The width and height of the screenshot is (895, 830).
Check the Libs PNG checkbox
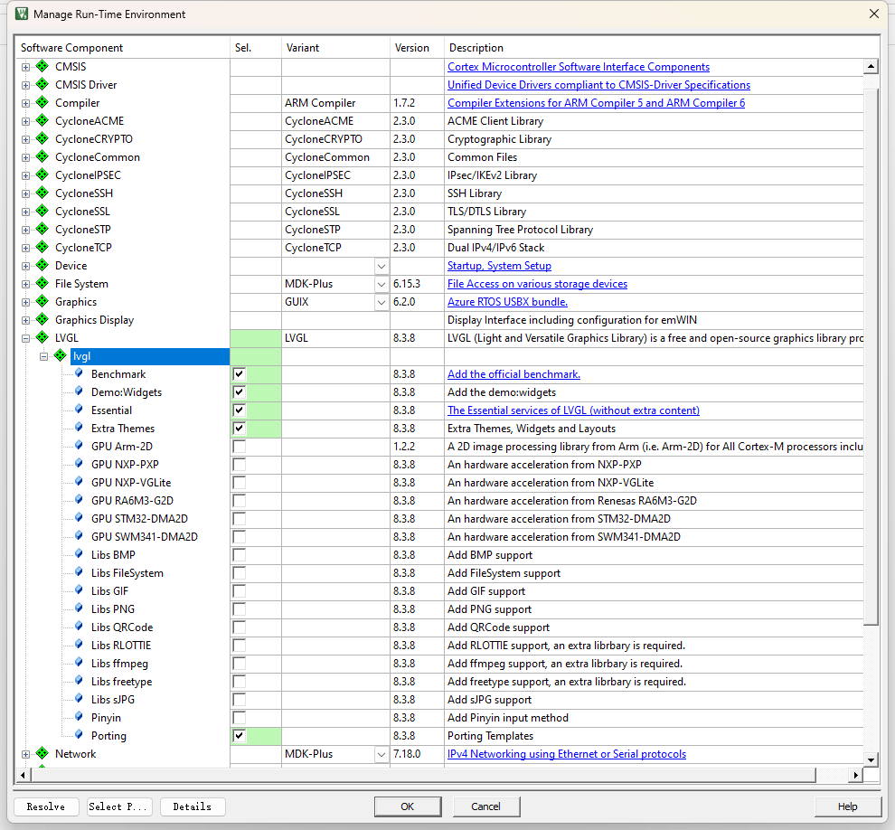coord(240,609)
